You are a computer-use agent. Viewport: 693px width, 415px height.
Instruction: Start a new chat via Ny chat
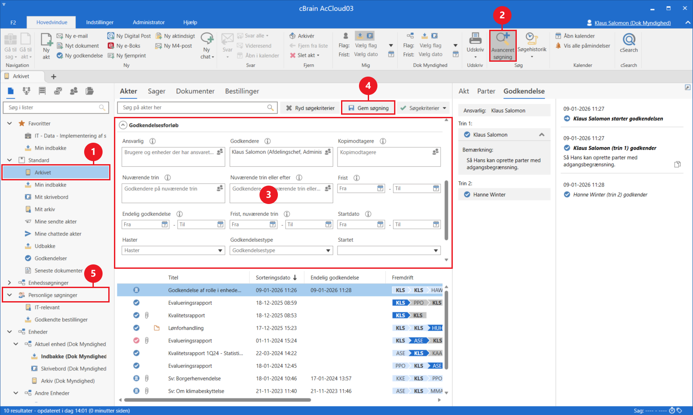click(x=207, y=46)
